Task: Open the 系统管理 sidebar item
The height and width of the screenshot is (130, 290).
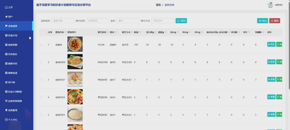Action: [x=17, y=110]
